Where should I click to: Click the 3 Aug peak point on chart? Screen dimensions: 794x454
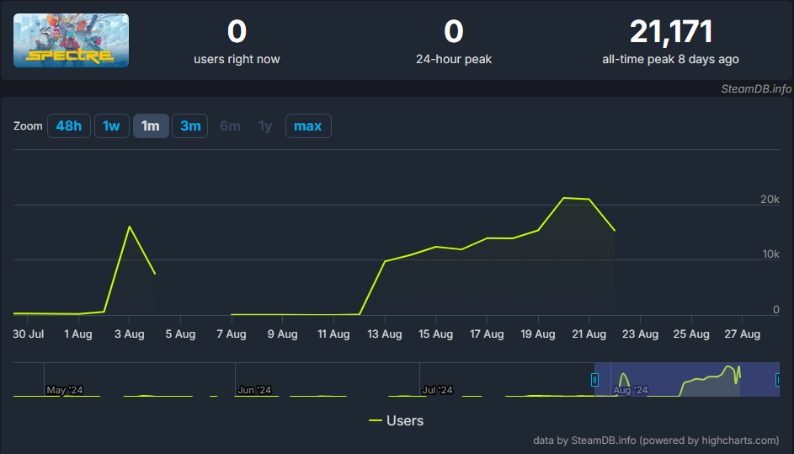(x=129, y=227)
